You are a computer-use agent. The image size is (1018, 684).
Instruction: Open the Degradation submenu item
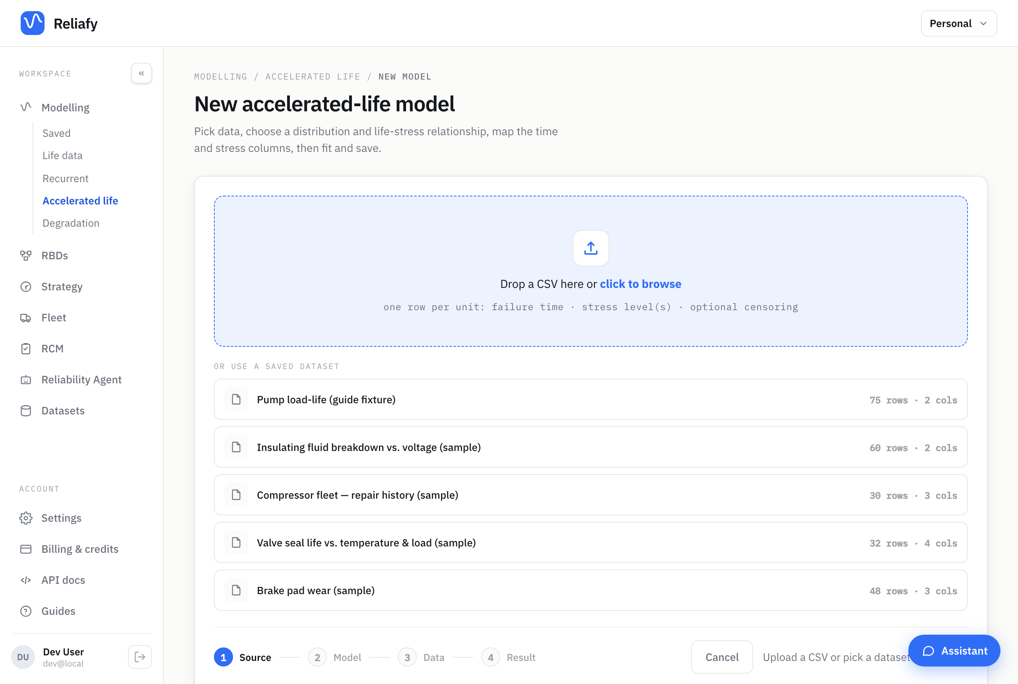coord(71,223)
